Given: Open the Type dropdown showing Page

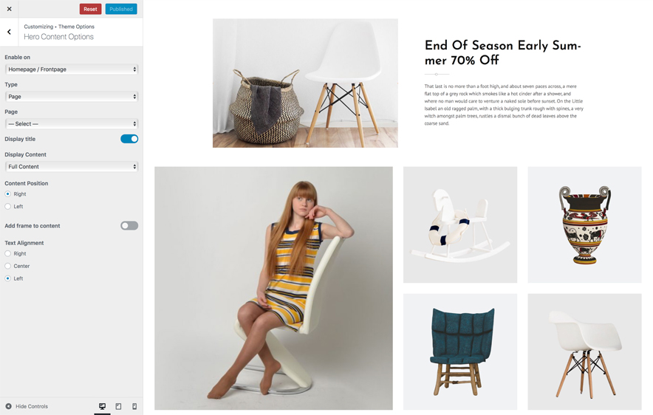Looking at the screenshot, I should tap(72, 97).
